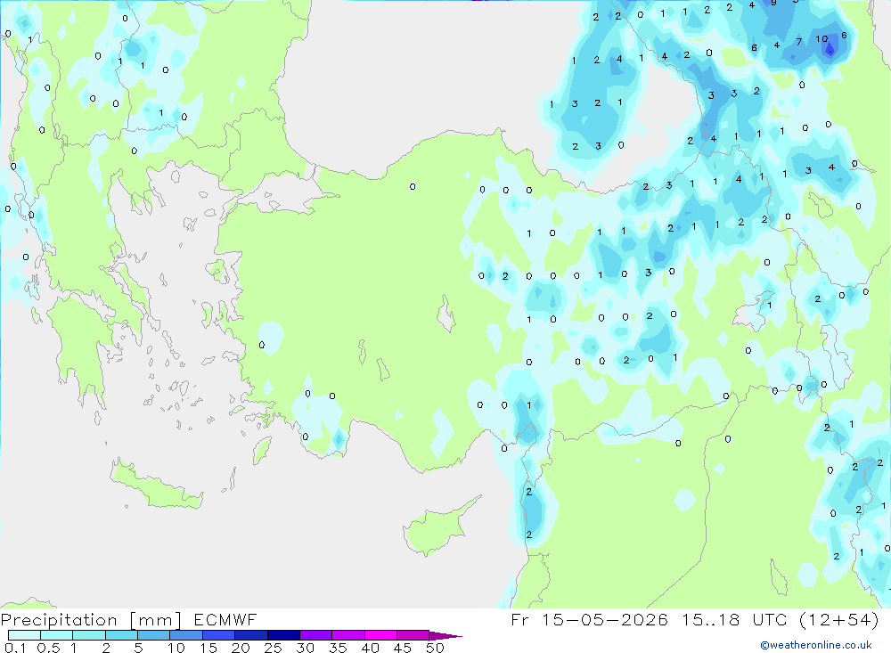Click the 25–30 mm dark navy legend box
Image resolution: width=891 pixels, height=653 pixels.
[x=283, y=635]
